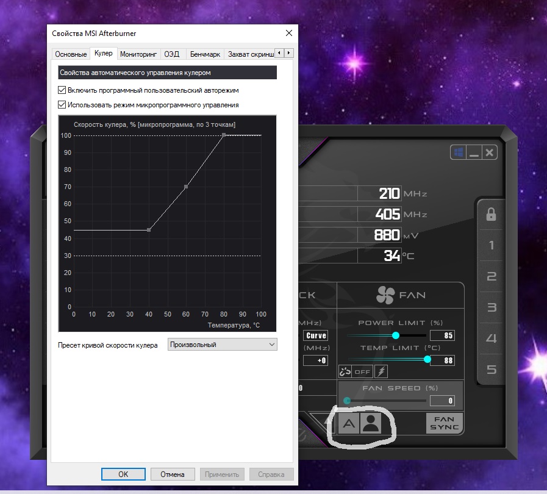Click the Windows startup icon in Afterburner
This screenshot has height=494, width=547.
[459, 152]
